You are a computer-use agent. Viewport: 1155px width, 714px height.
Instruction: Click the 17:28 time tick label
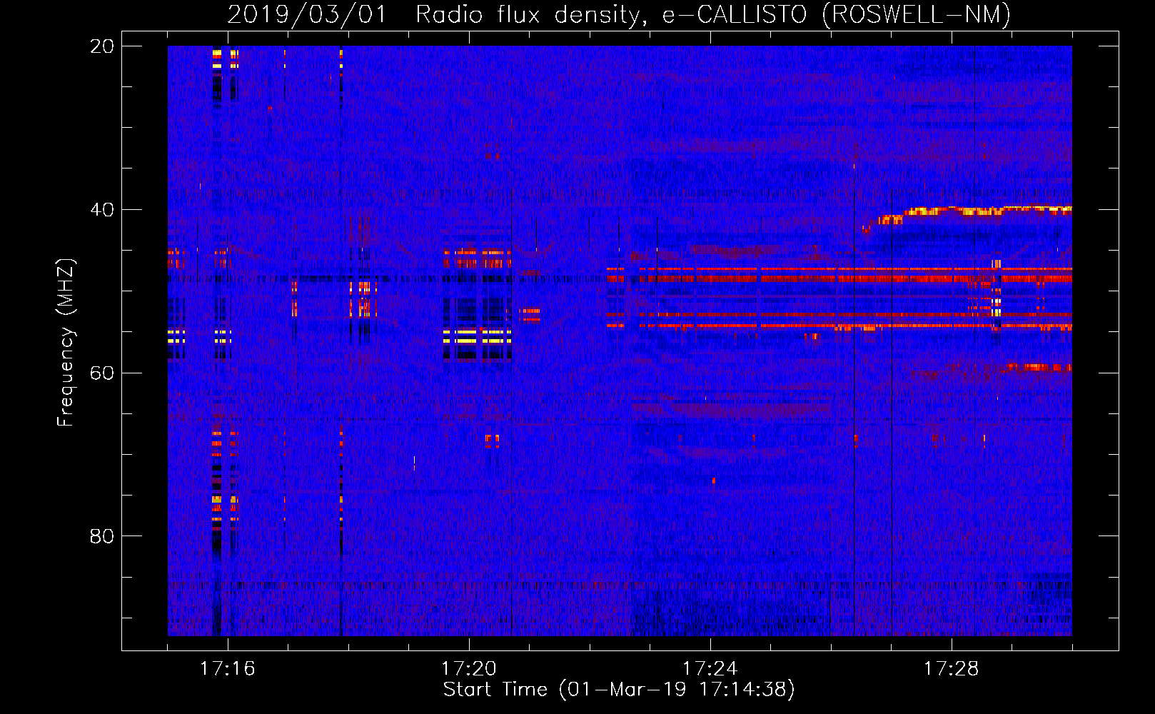(x=952, y=669)
